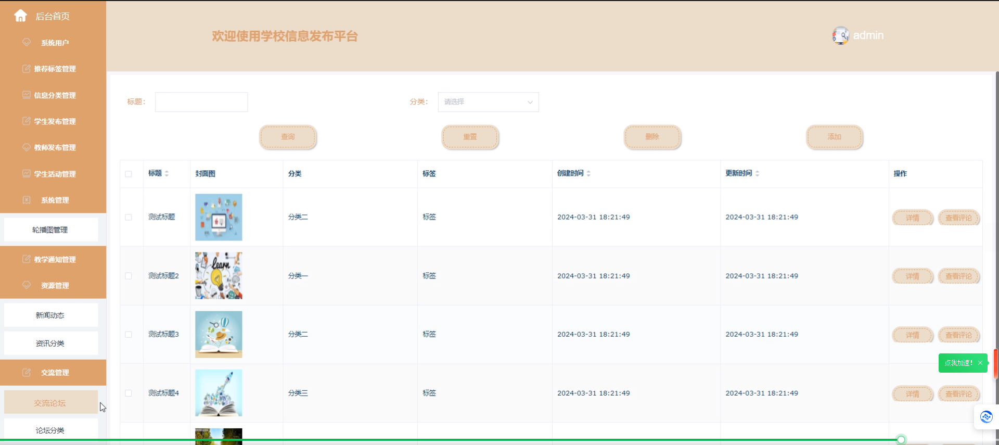Screen dimensions: 999x445
Task: Collapse the 系统管理 sidebar menu
Action: pyautogui.click(x=53, y=200)
